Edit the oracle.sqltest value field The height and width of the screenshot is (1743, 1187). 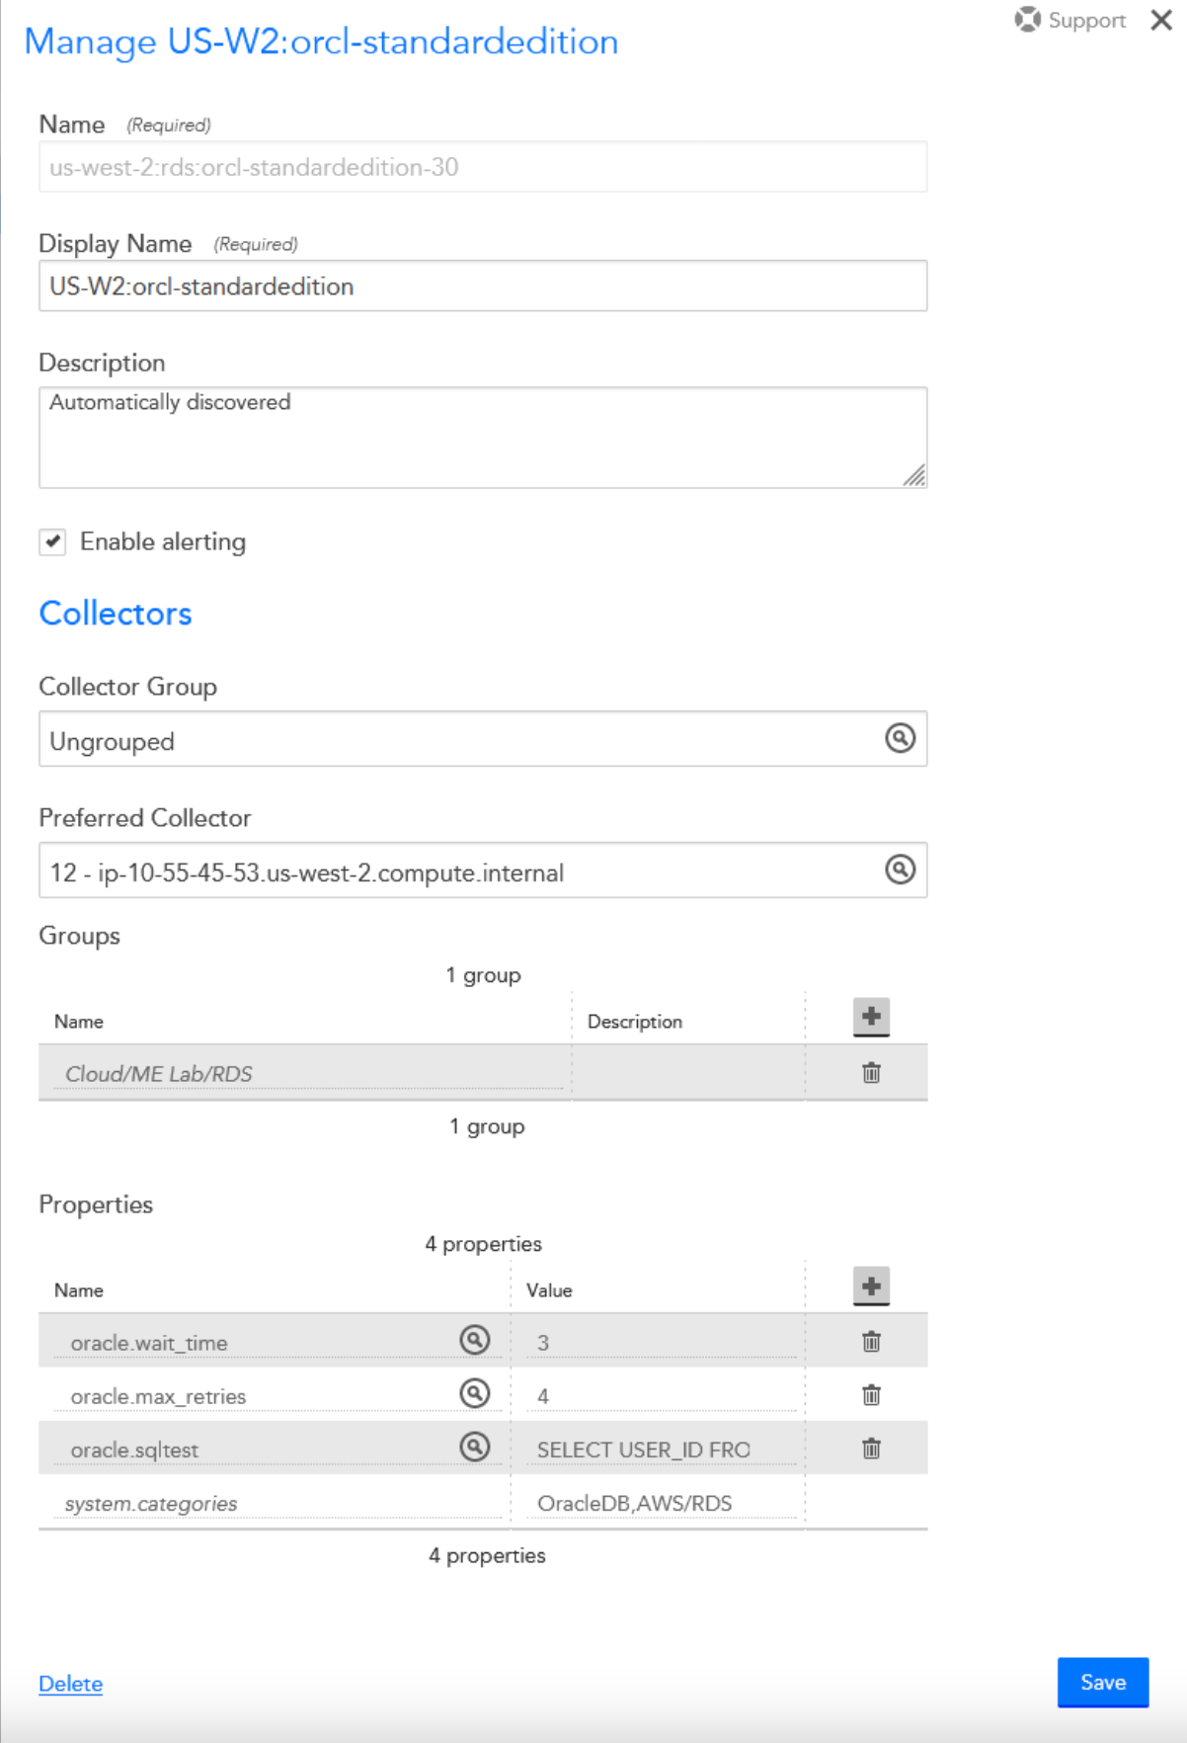pyautogui.click(x=660, y=1450)
